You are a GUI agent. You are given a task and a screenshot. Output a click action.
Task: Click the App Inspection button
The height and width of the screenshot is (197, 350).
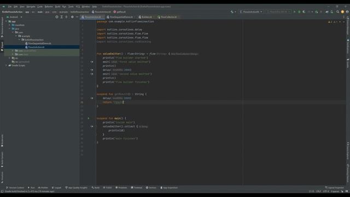(x=169, y=188)
